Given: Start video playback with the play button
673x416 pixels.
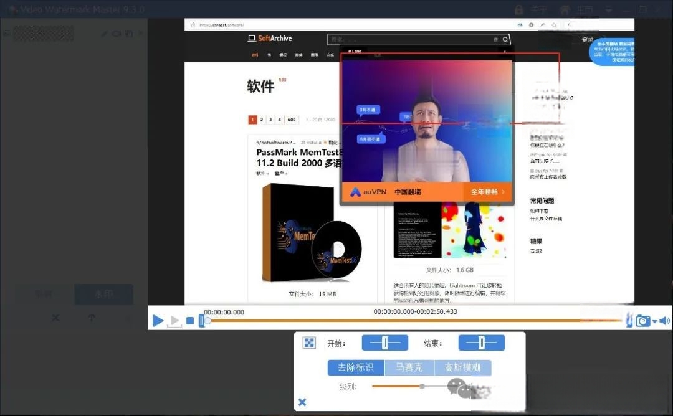Looking at the screenshot, I should (158, 320).
